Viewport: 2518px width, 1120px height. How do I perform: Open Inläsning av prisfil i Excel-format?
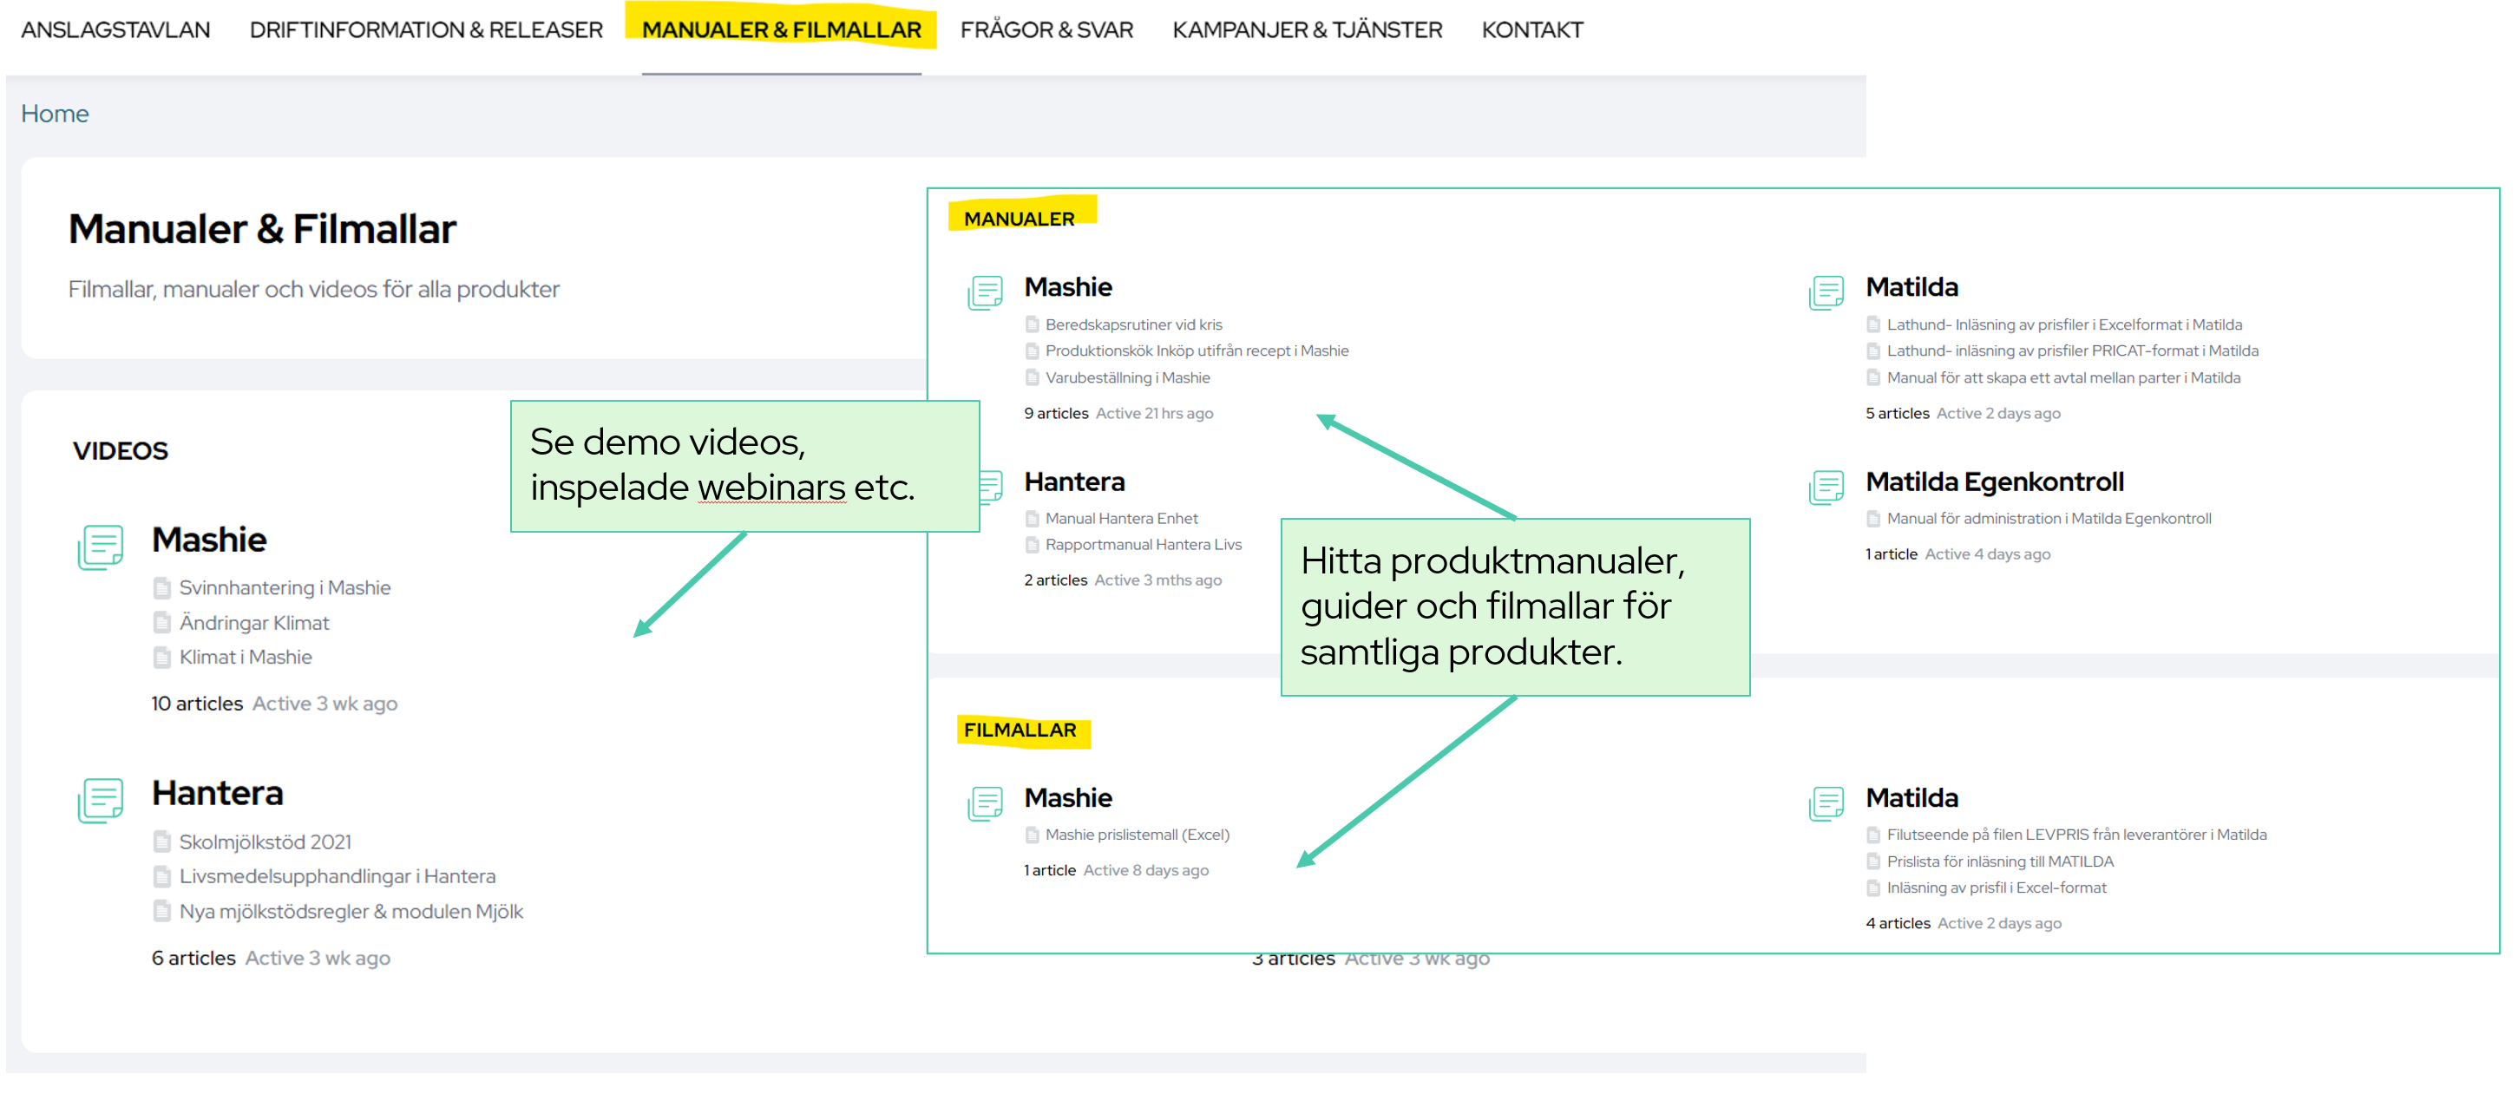pyautogui.click(x=1996, y=887)
